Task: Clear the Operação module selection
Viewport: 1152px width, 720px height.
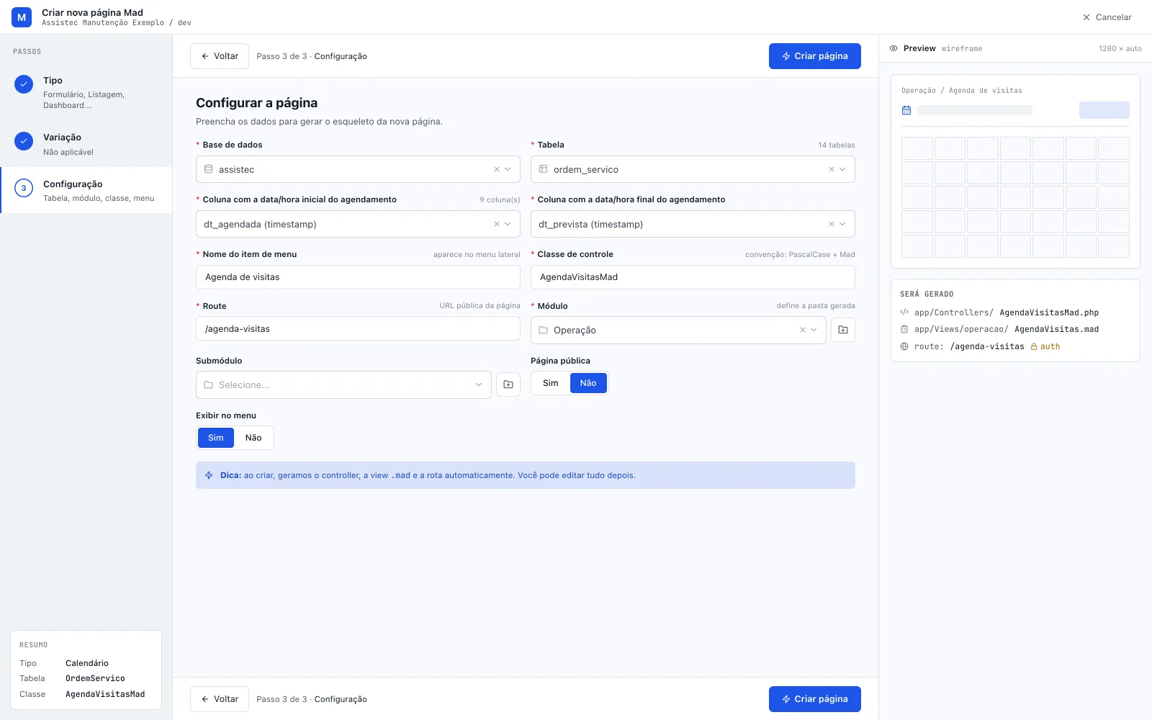Action: [803, 330]
